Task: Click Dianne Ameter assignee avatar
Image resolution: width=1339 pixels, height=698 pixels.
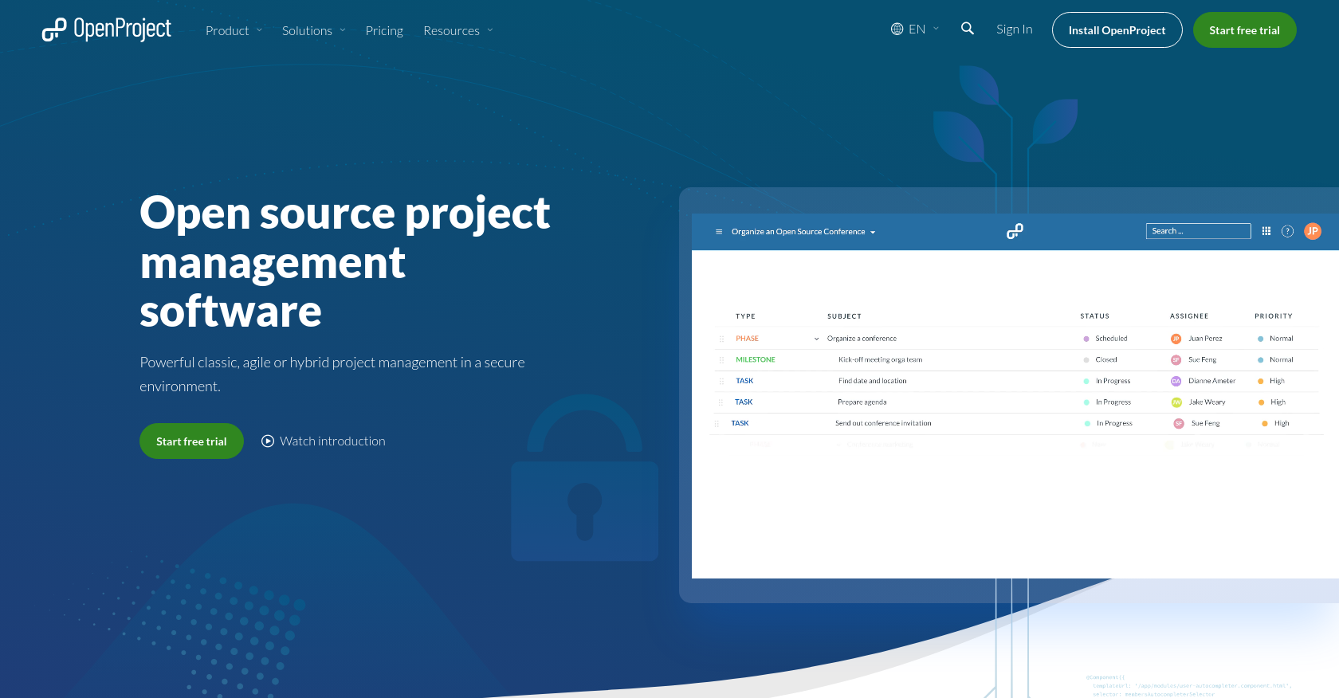Action: [1176, 381]
